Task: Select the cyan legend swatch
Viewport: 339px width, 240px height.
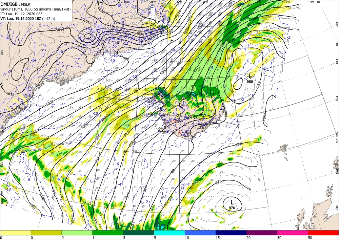Action: click(169, 233)
